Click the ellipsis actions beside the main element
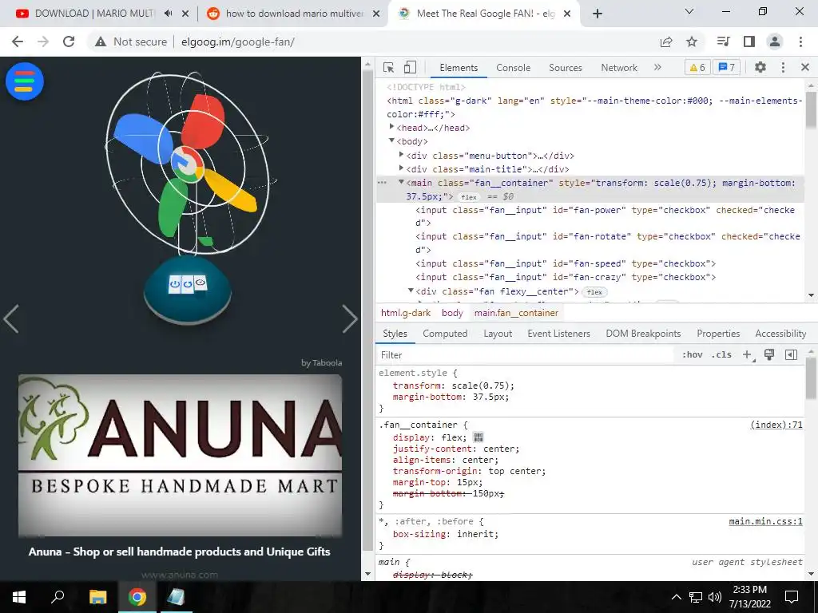This screenshot has width=818, height=613. point(383,183)
